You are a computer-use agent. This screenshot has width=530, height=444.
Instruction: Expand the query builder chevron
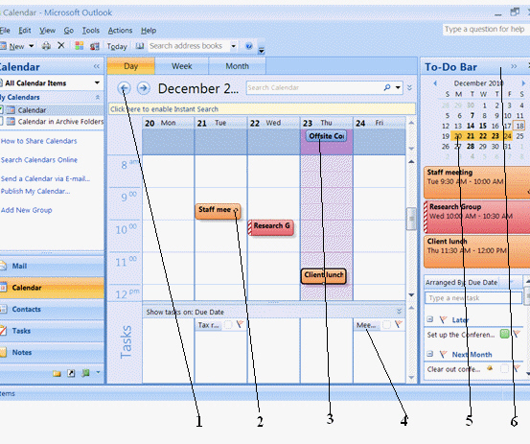(409, 87)
